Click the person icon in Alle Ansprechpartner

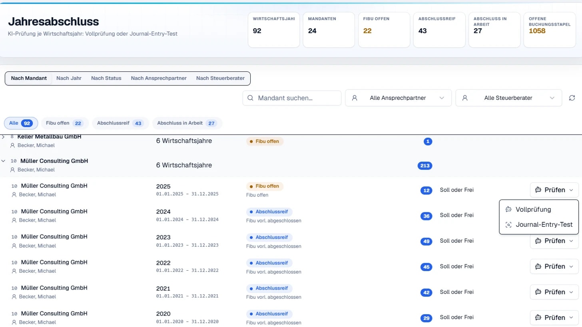tap(354, 98)
